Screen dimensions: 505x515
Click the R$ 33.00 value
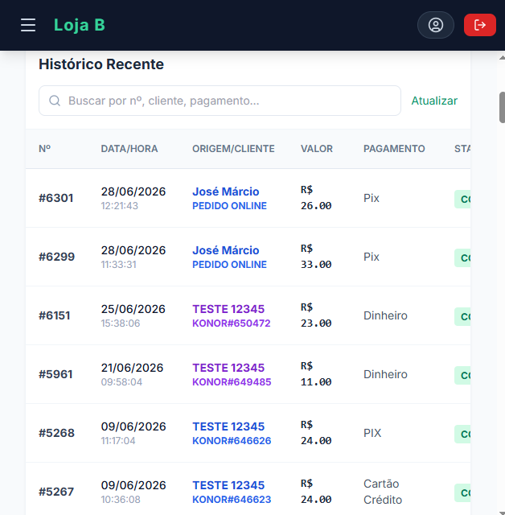tap(316, 257)
